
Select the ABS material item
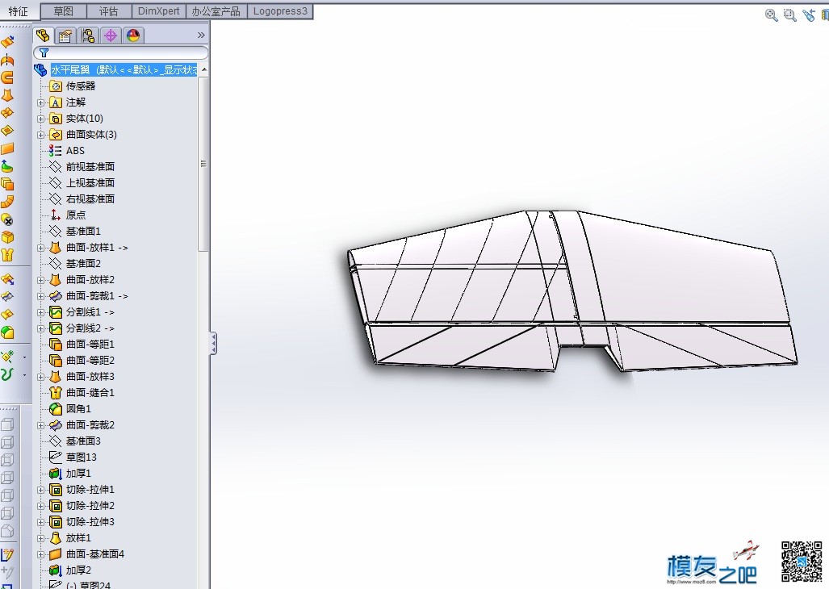pyautogui.click(x=67, y=151)
